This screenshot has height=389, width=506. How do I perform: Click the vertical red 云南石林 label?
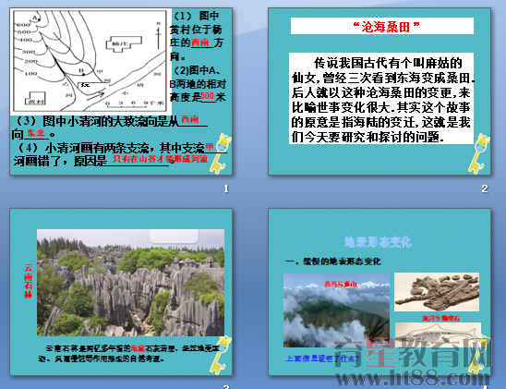pos(29,281)
